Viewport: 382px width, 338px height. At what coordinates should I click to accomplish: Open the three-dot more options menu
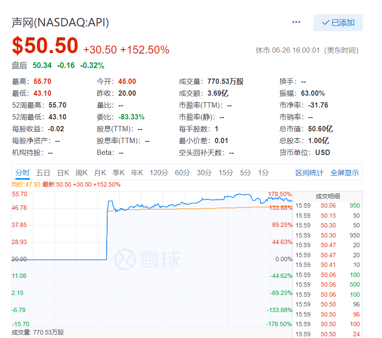[x=296, y=22]
